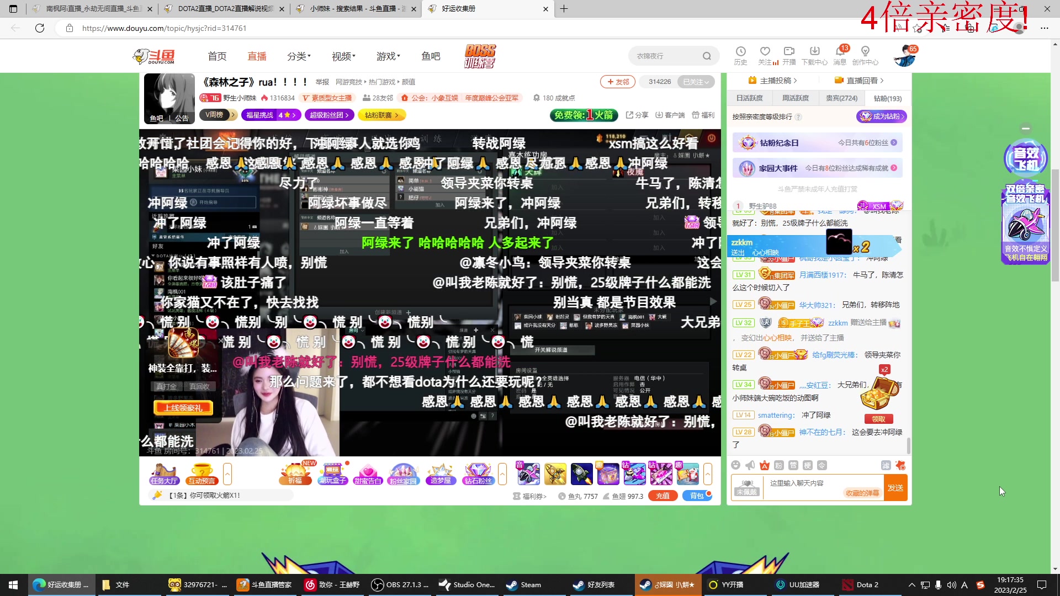Expand the 视频 video menu
The image size is (1060, 596).
tap(343, 56)
